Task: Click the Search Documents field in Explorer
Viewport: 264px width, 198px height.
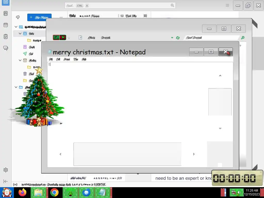Action: pos(212,38)
